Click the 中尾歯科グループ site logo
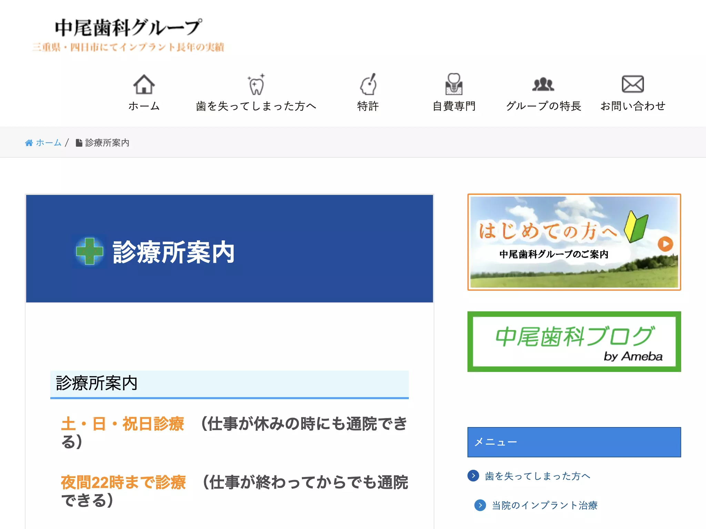Screen dimensions: 706x529 point(128,28)
